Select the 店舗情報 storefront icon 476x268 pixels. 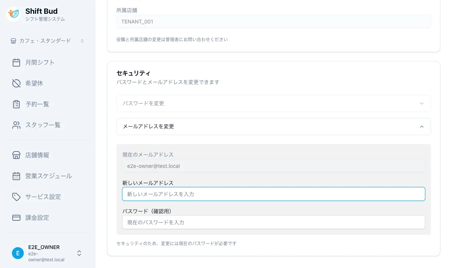coord(16,155)
